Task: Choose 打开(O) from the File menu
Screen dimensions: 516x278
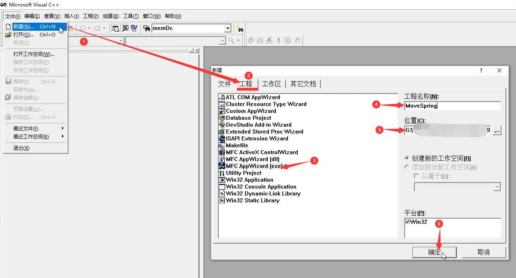Action: pos(36,35)
